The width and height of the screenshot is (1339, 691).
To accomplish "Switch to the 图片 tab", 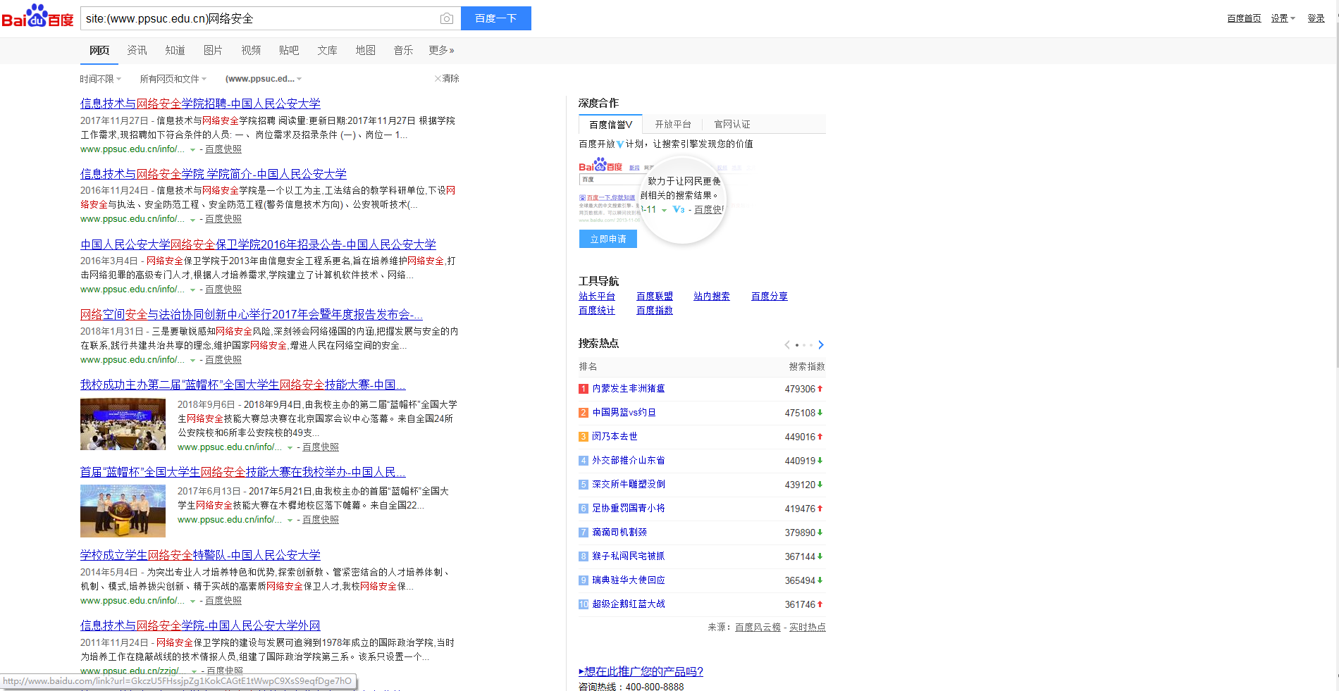I will tap(213, 50).
